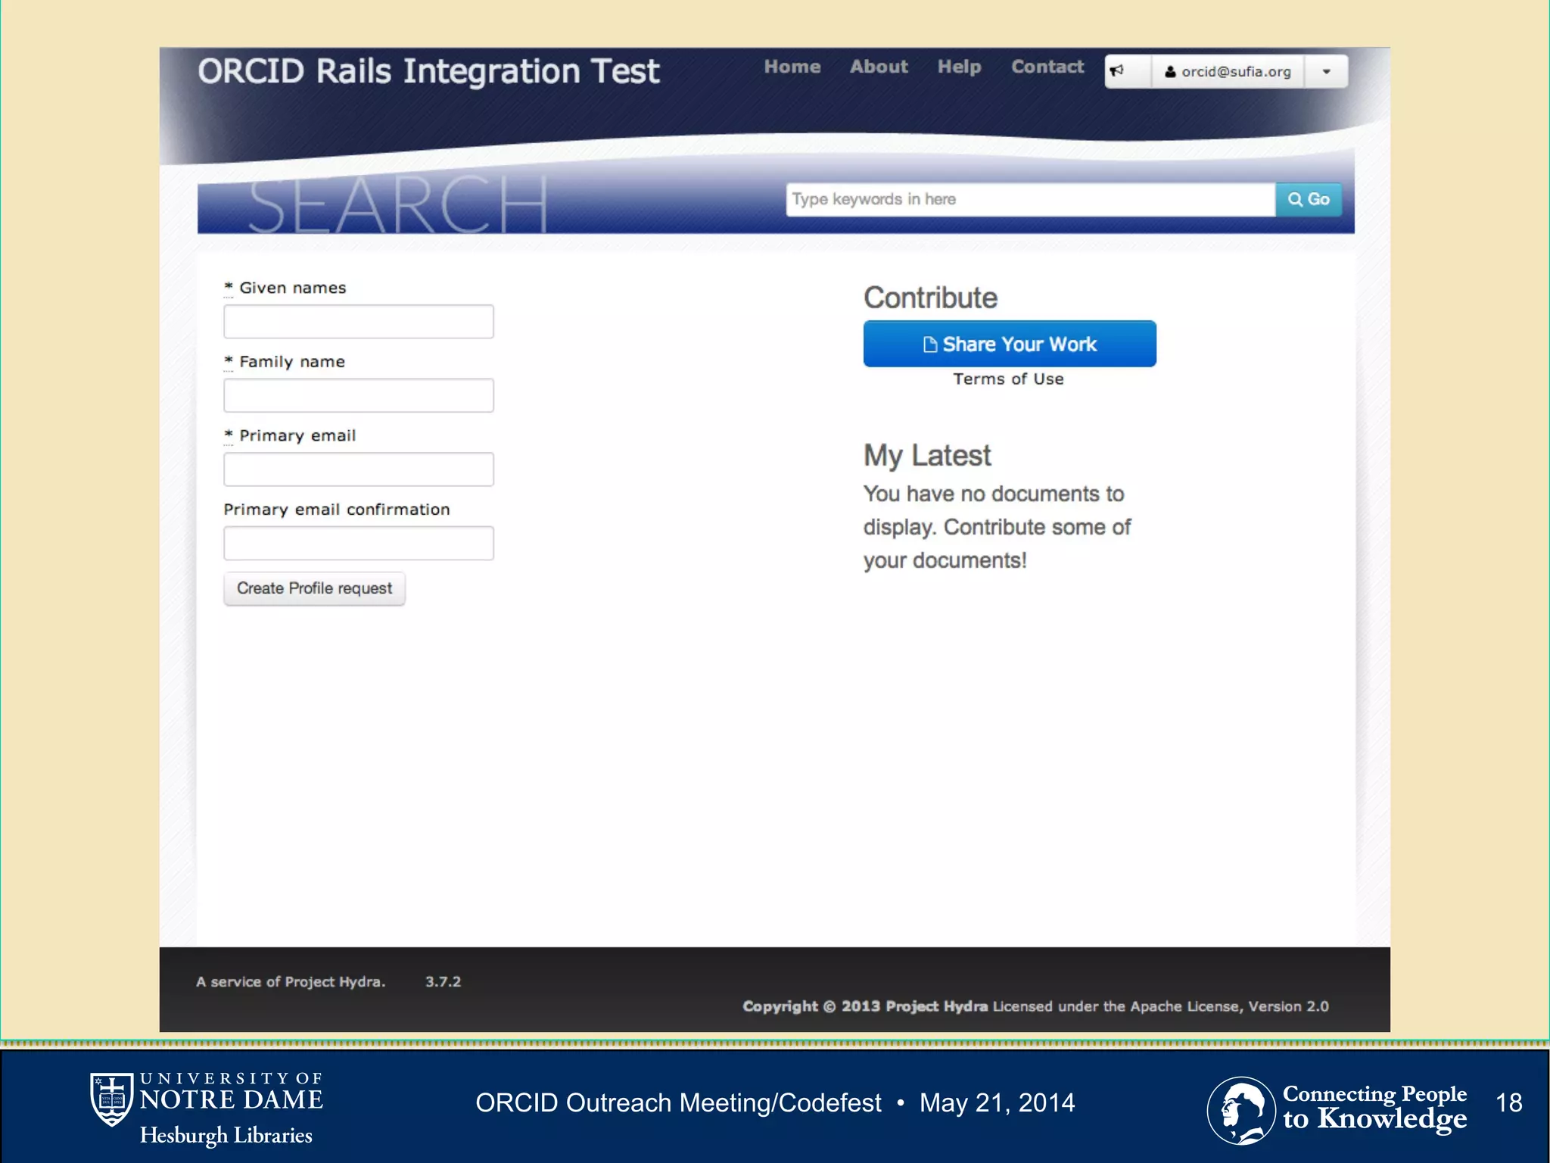Screen dimensions: 1550x1163
Task: Open the Terms of Use link
Action: [1008, 379]
